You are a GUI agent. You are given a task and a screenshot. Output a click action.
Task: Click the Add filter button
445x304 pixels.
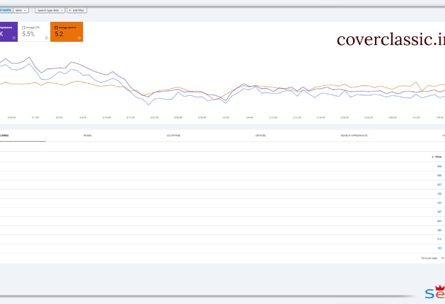(77, 11)
